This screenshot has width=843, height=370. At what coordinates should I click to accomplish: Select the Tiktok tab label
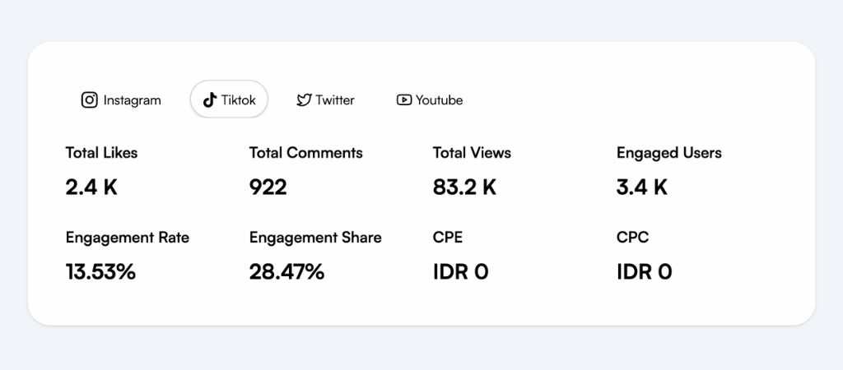click(x=238, y=99)
